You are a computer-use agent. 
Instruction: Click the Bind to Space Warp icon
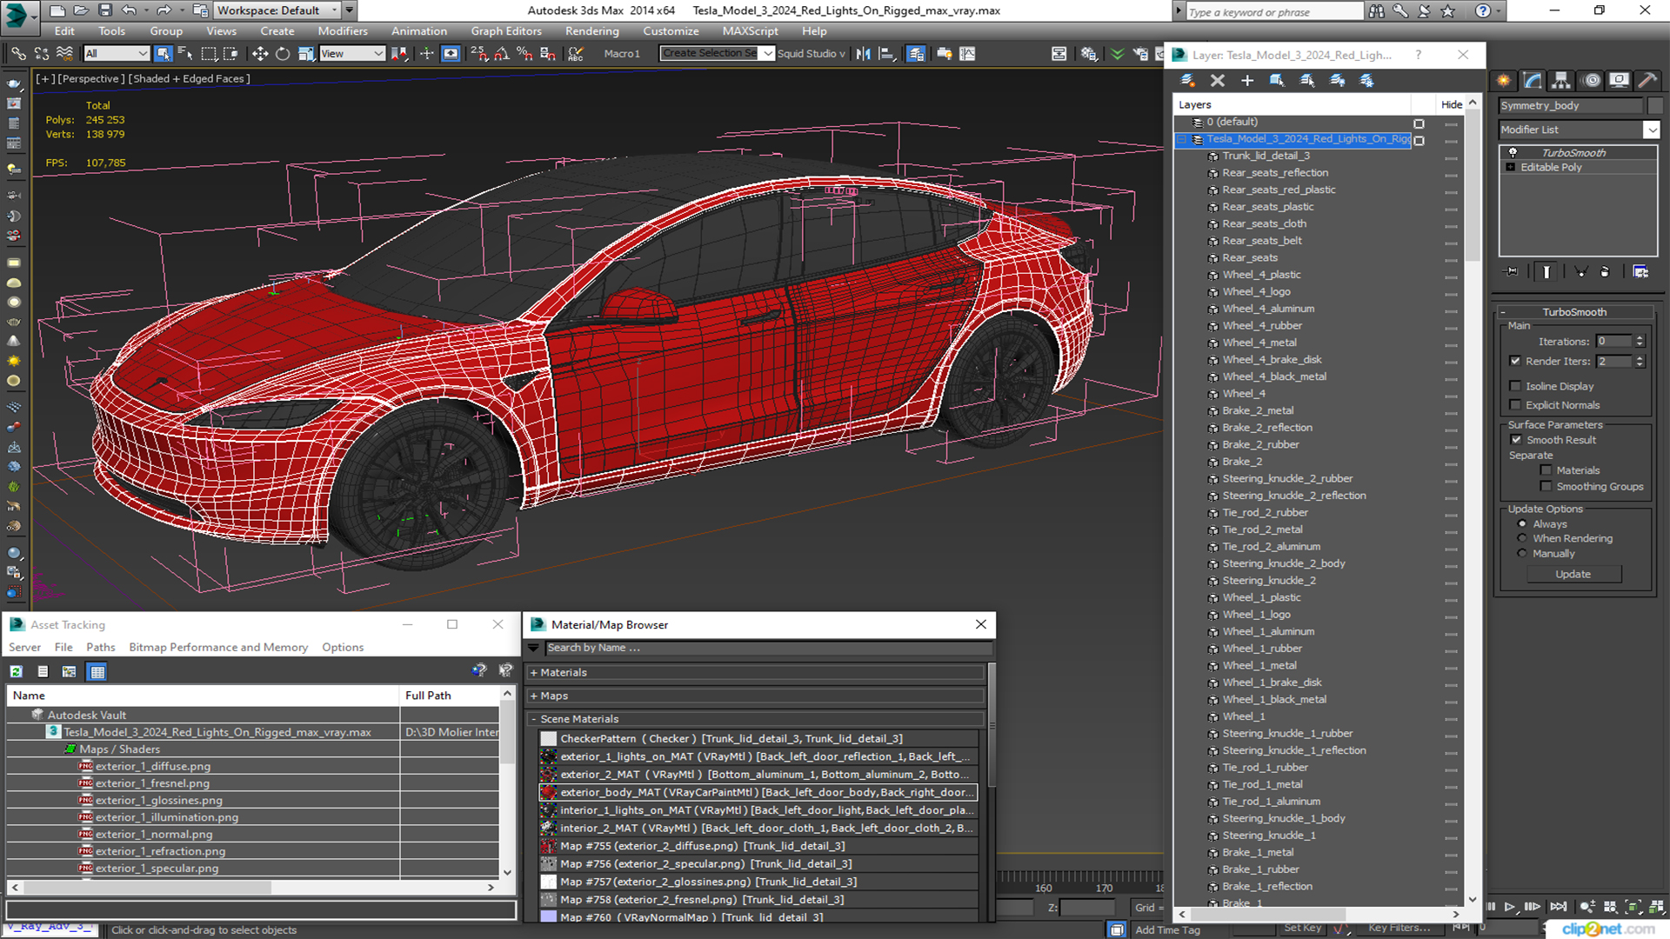coord(64,54)
